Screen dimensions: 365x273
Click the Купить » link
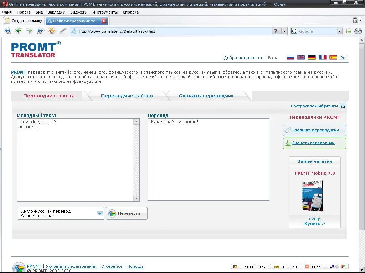click(x=315, y=224)
